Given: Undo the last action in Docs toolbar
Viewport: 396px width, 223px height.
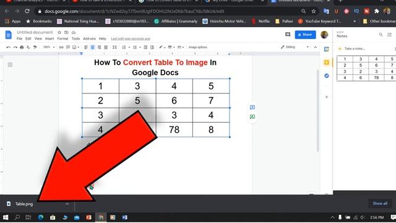Looking at the screenshot, I should tap(9, 47).
